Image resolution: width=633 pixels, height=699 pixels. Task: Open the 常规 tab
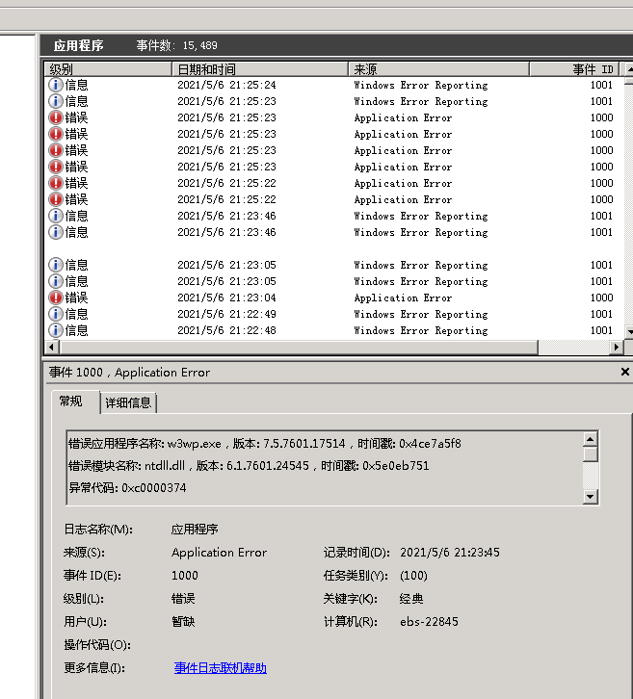pyautogui.click(x=71, y=401)
